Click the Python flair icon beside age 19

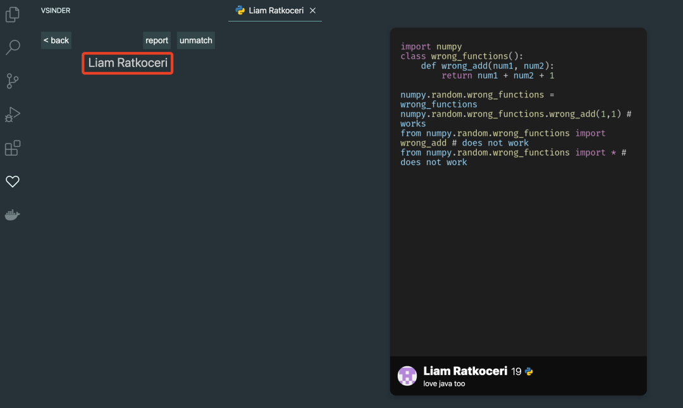coord(529,371)
